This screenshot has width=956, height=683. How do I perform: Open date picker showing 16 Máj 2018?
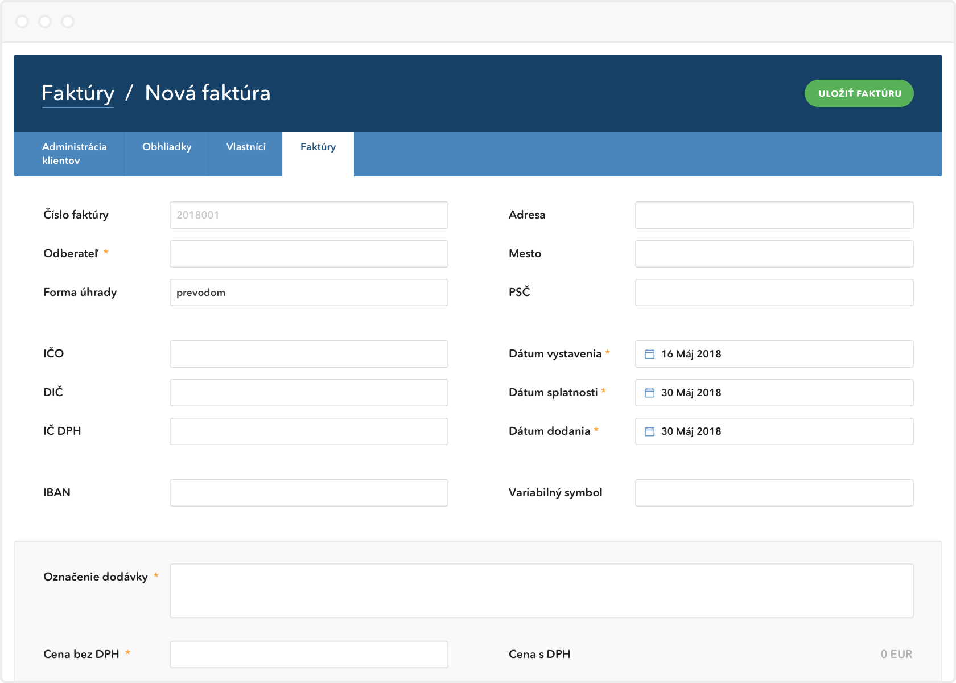(x=774, y=354)
